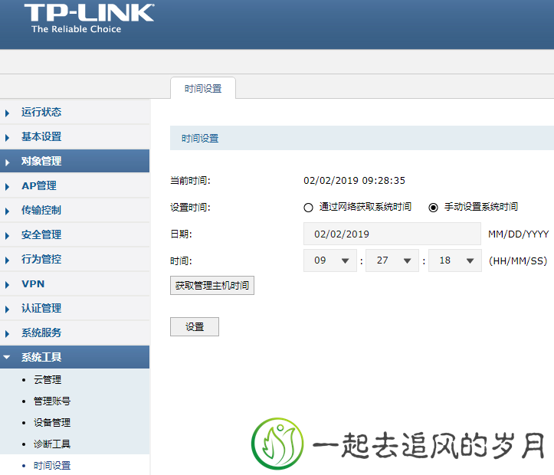The width and height of the screenshot is (554, 475).
Task: Click the 设置 button
Action: point(195,326)
